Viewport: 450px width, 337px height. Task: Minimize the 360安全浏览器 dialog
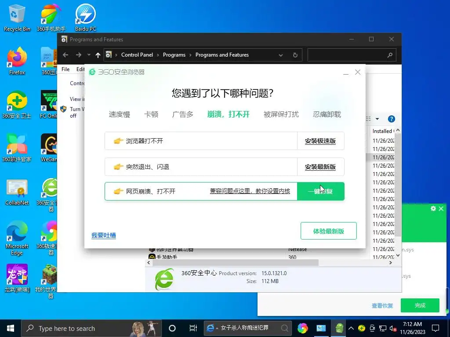[346, 72]
